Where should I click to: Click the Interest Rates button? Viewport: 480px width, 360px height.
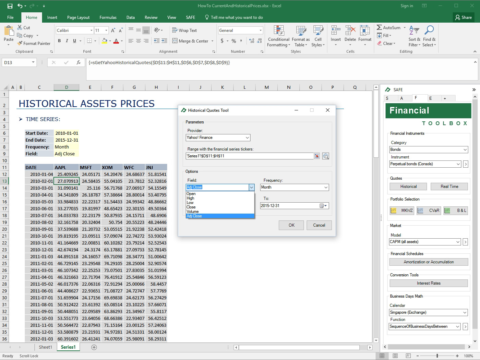pos(429,283)
